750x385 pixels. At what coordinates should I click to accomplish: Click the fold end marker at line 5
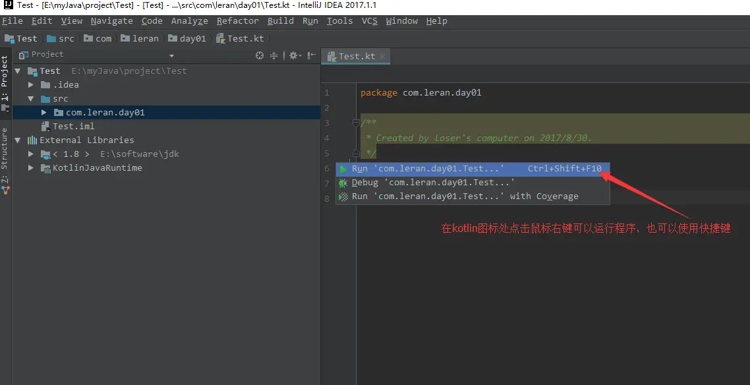(x=356, y=153)
